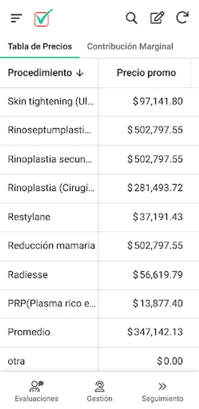Open Seguimiento with the double chevron

pyautogui.click(x=163, y=391)
